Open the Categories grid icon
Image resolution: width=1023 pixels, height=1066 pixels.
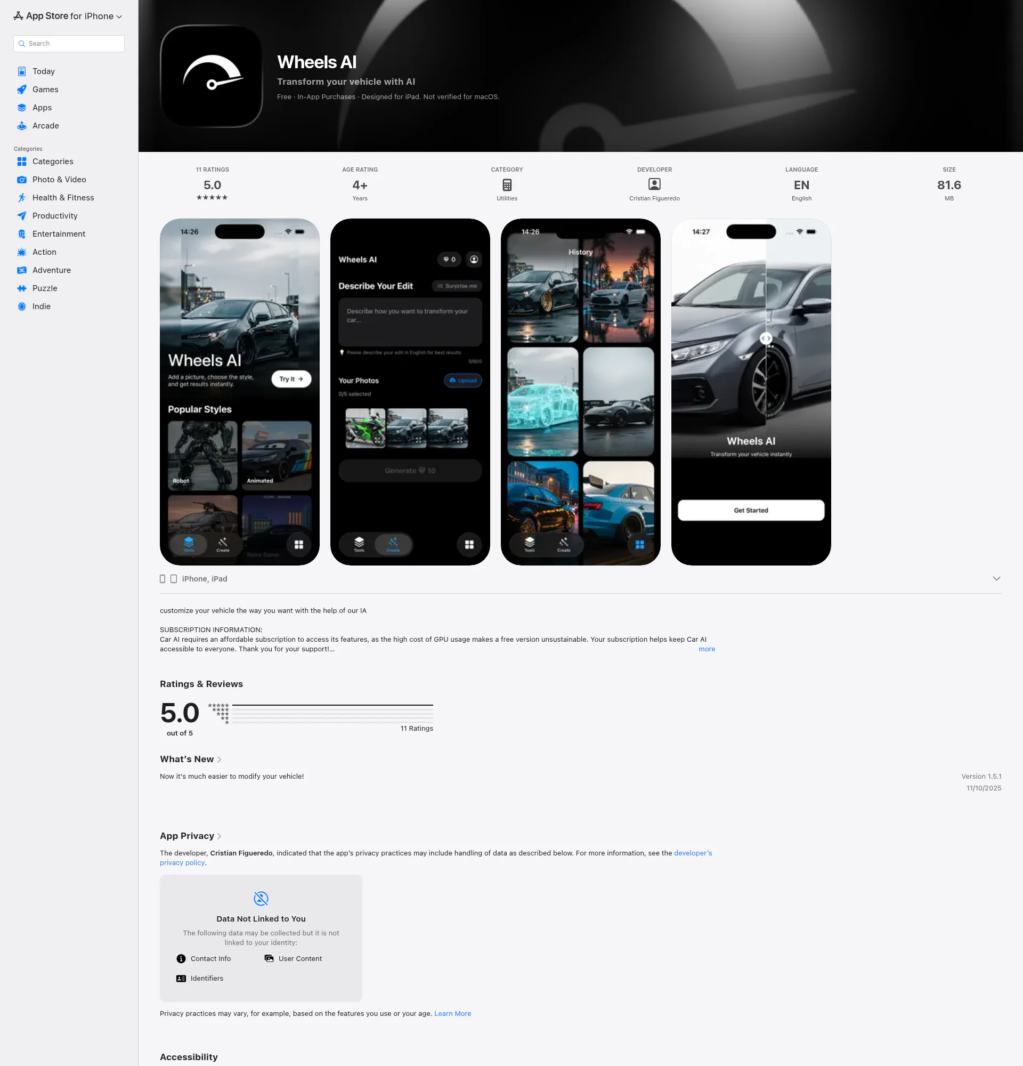click(x=22, y=161)
